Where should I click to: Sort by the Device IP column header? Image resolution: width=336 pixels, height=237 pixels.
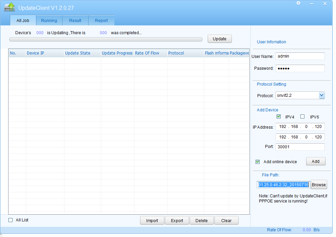click(x=45, y=53)
